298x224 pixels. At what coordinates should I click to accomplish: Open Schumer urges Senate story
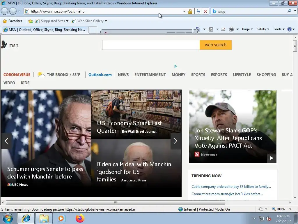tap(45, 173)
